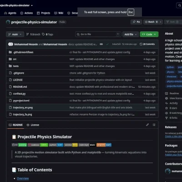Click the Go to file search field
Viewport: 182px width, 182px height.
(x=98, y=34)
